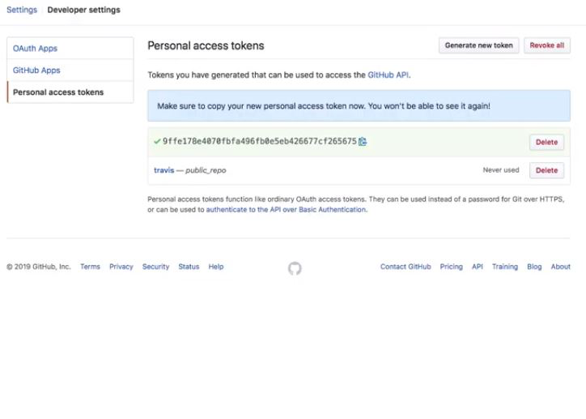Open the GitHub Apps section

[36, 71]
